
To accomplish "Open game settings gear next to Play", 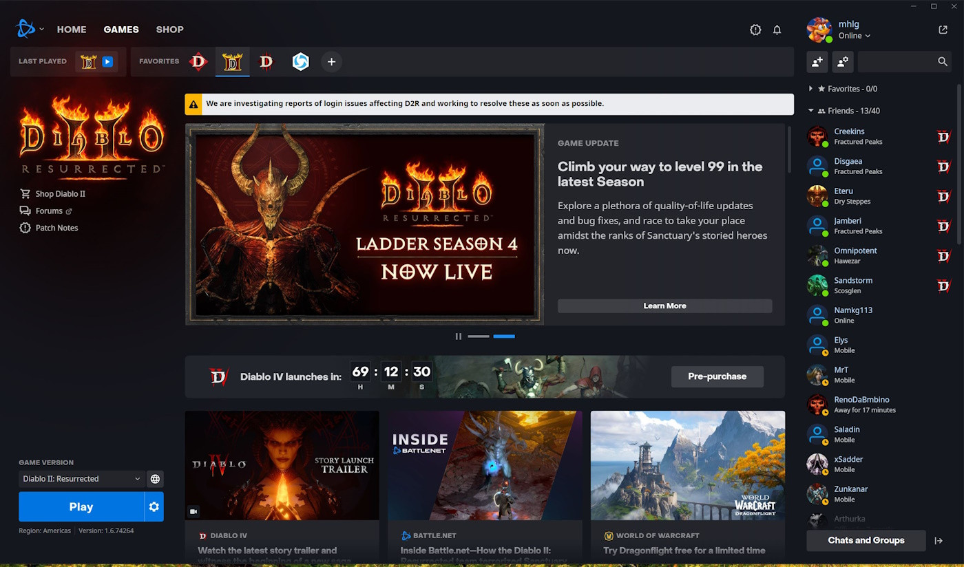I will click(154, 507).
